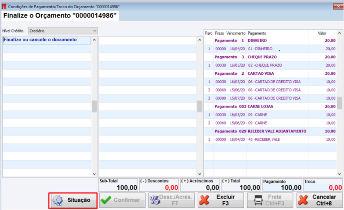Image resolution: width=344 pixels, height=210 pixels.
Task: Click the Nível Crédito label
Action: [x=13, y=31]
